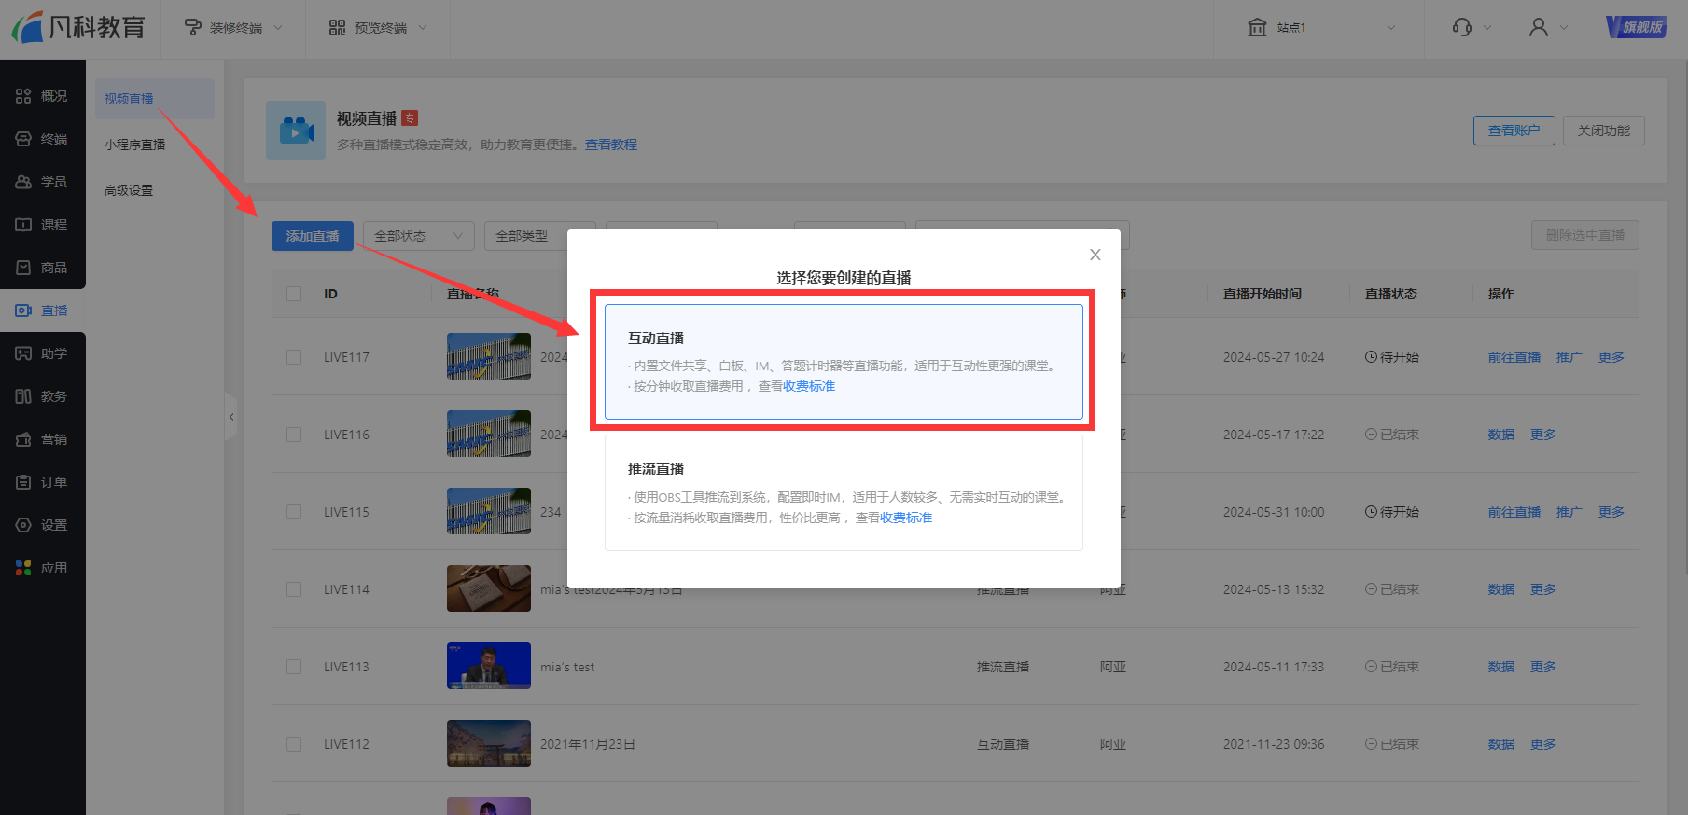Tick the checkbox for row LIVE117
Screen dimensions: 1688x815
294,357
